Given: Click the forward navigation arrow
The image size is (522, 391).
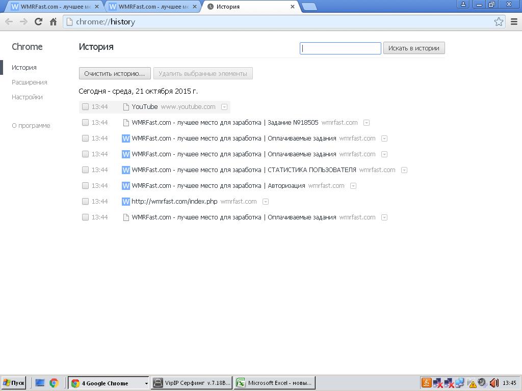Looking at the screenshot, I should click(x=23, y=22).
